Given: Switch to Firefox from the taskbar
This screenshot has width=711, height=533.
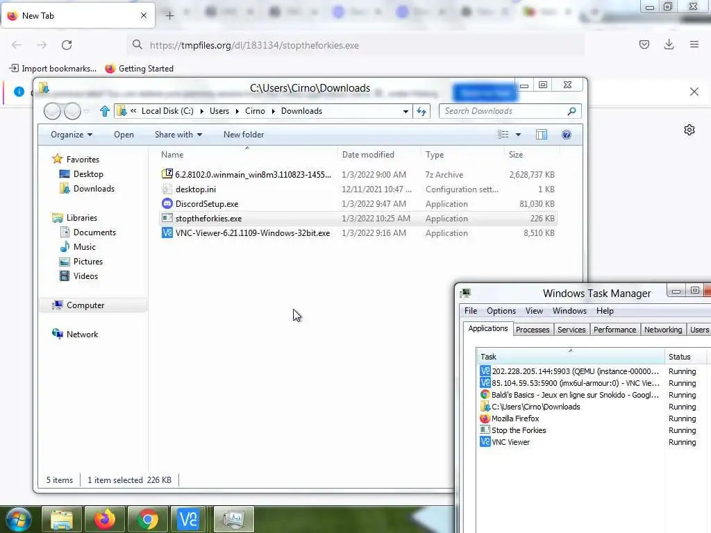Looking at the screenshot, I should click(105, 519).
